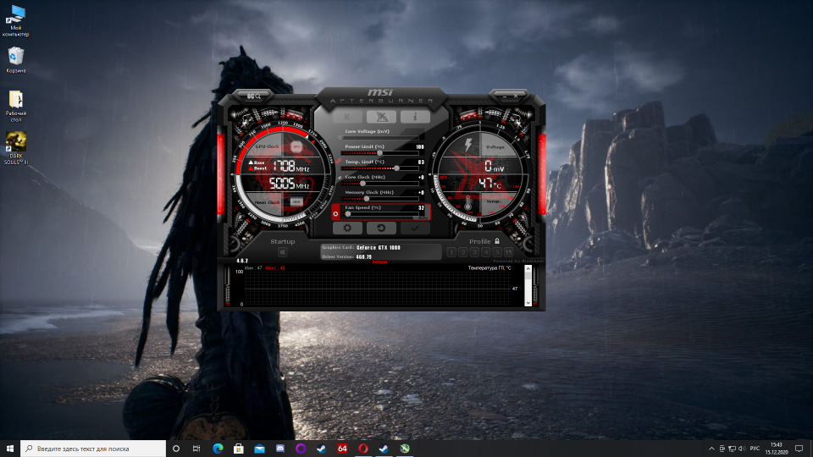The width and height of the screenshot is (813, 457).
Task: Open the Windows Start menu
Action: click(10, 449)
